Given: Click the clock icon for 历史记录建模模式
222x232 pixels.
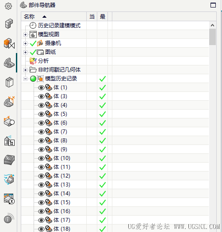Looking at the screenshot, I should pos(33,26).
